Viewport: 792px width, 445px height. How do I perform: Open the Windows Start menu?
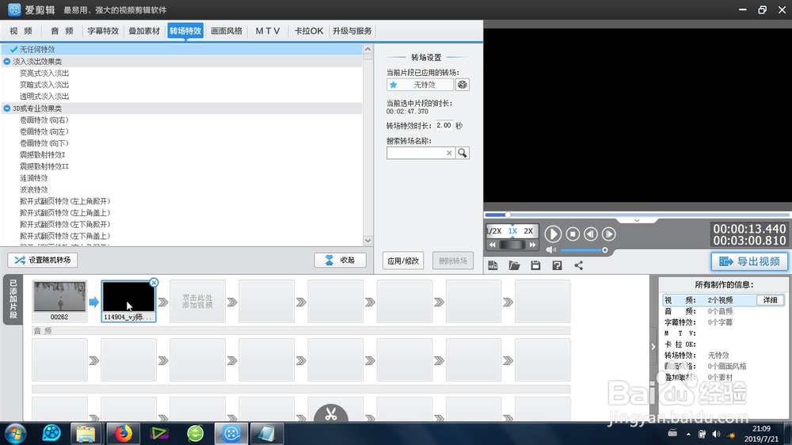[x=15, y=433]
